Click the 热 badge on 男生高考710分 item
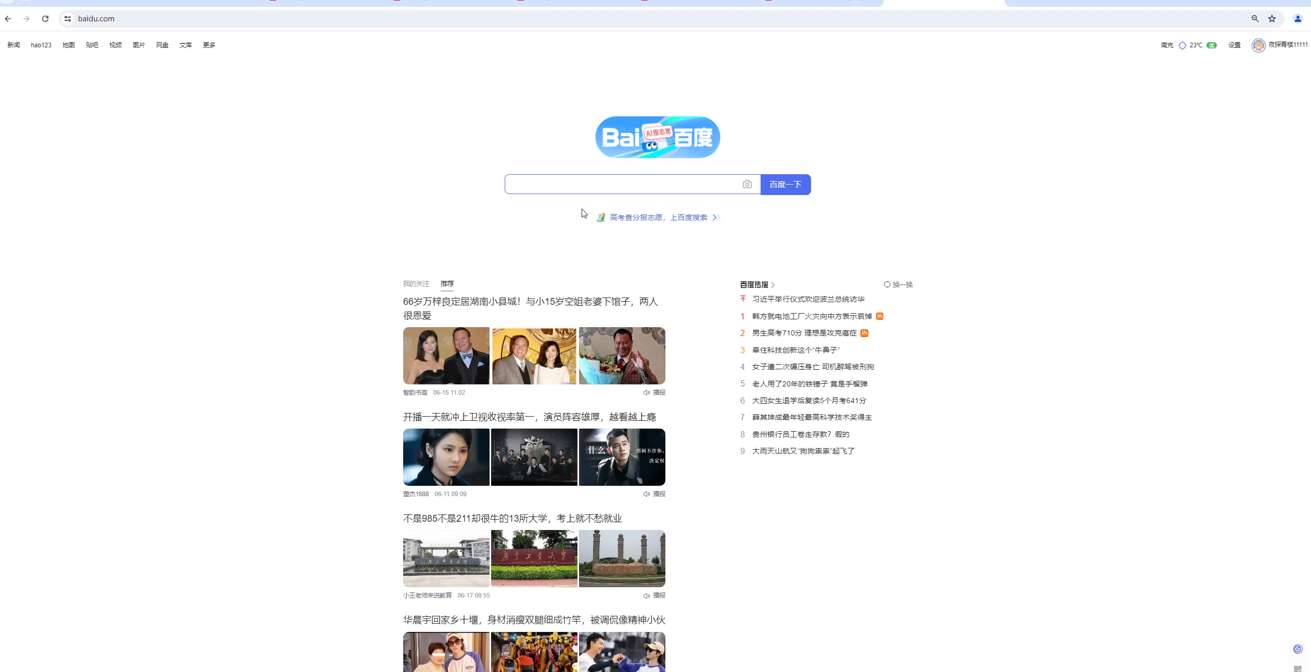1311x672 pixels. pyautogui.click(x=864, y=333)
